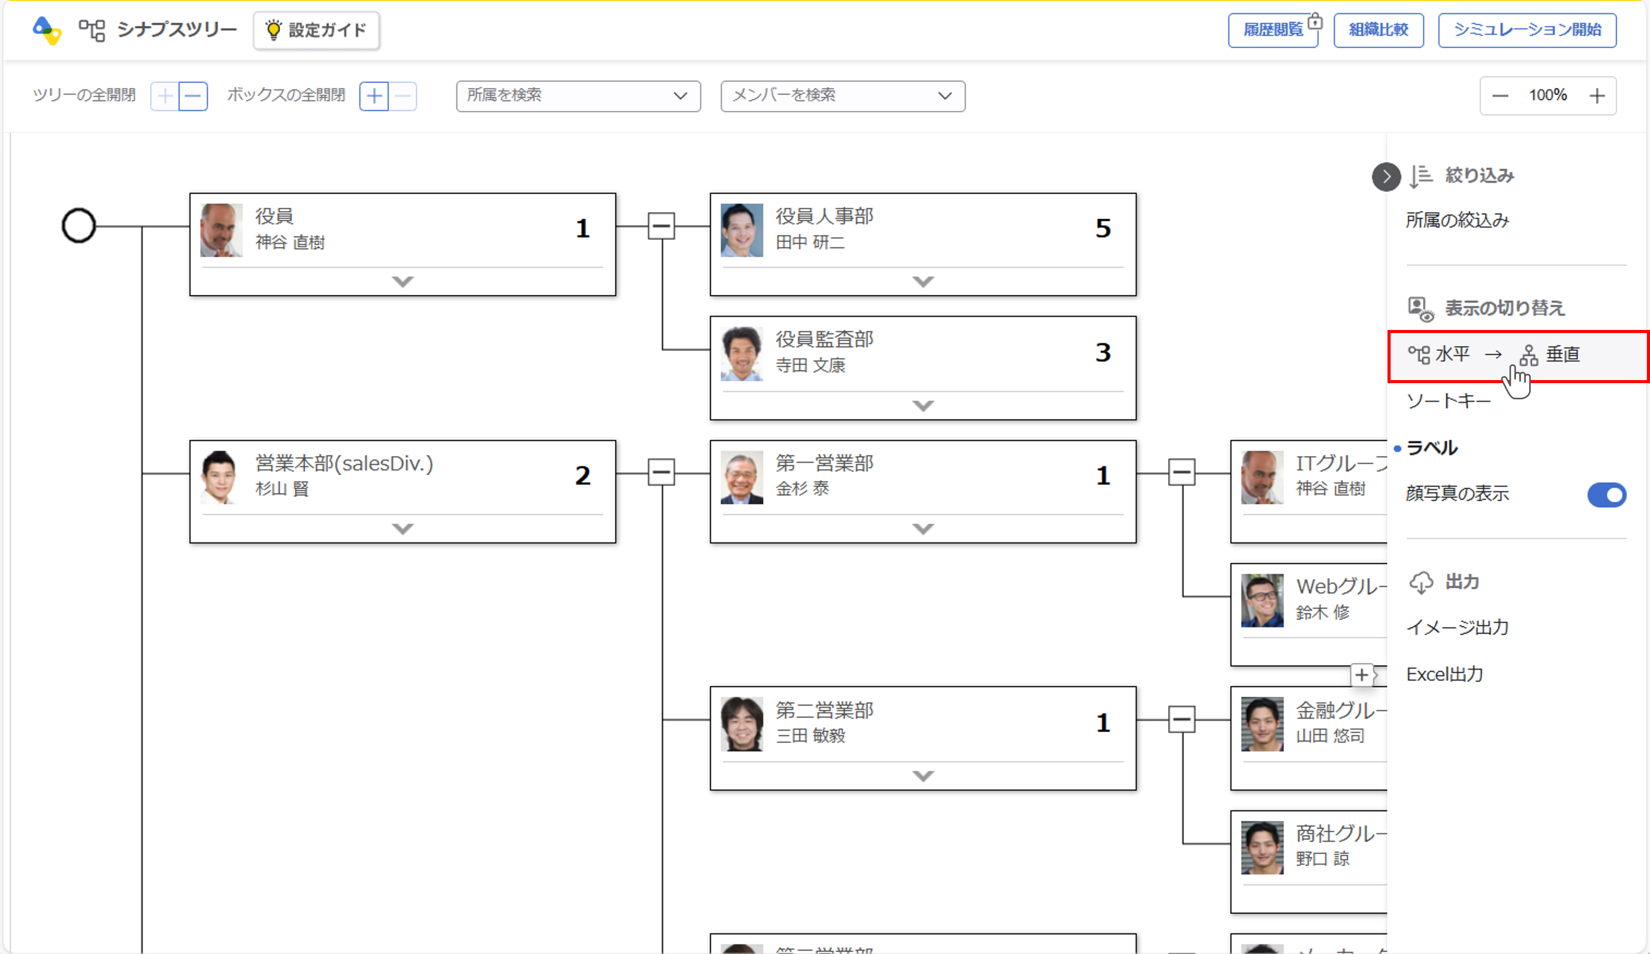Click the zoom in plus icon
This screenshot has width=1650, height=954.
(x=1597, y=96)
